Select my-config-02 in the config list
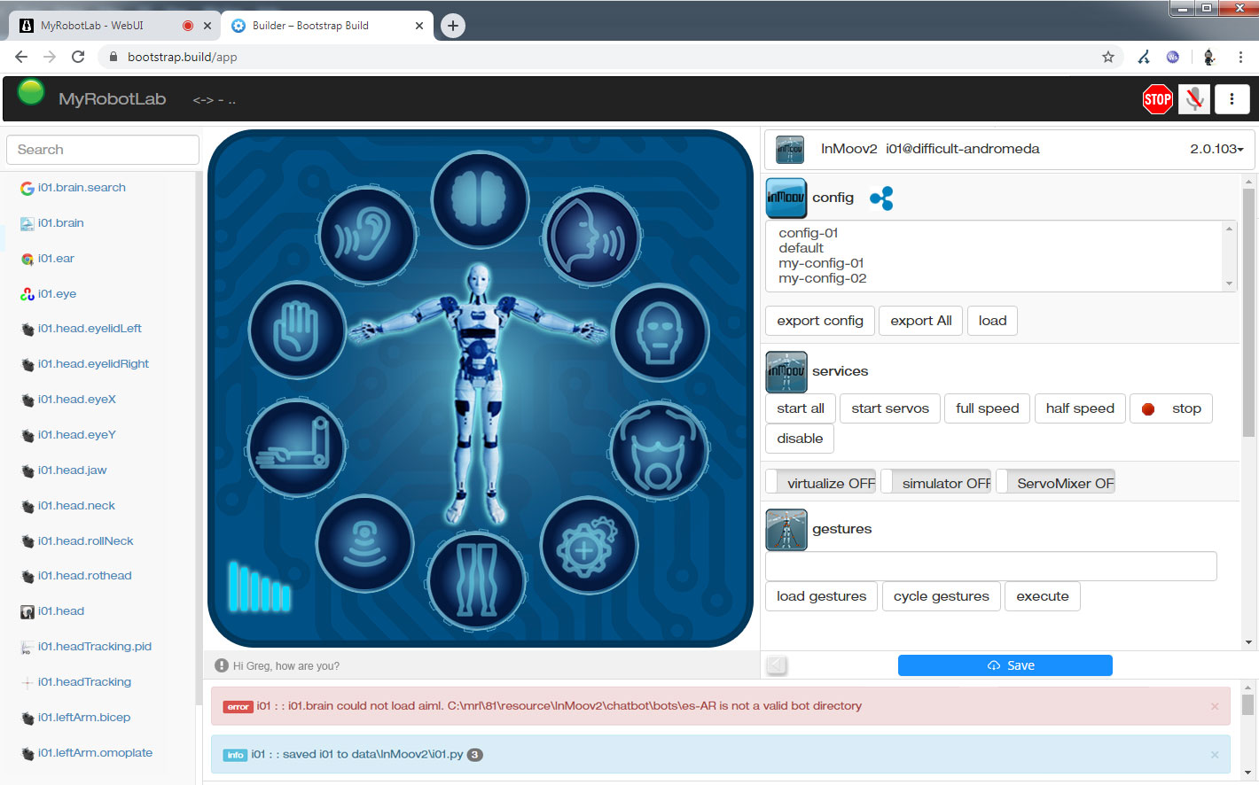 823,278
